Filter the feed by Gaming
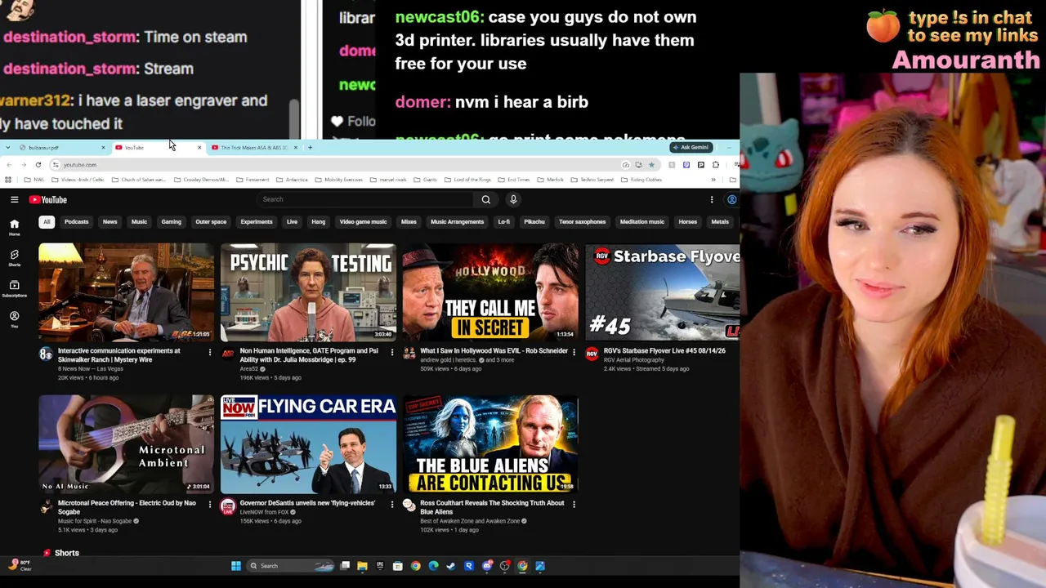 coord(171,222)
